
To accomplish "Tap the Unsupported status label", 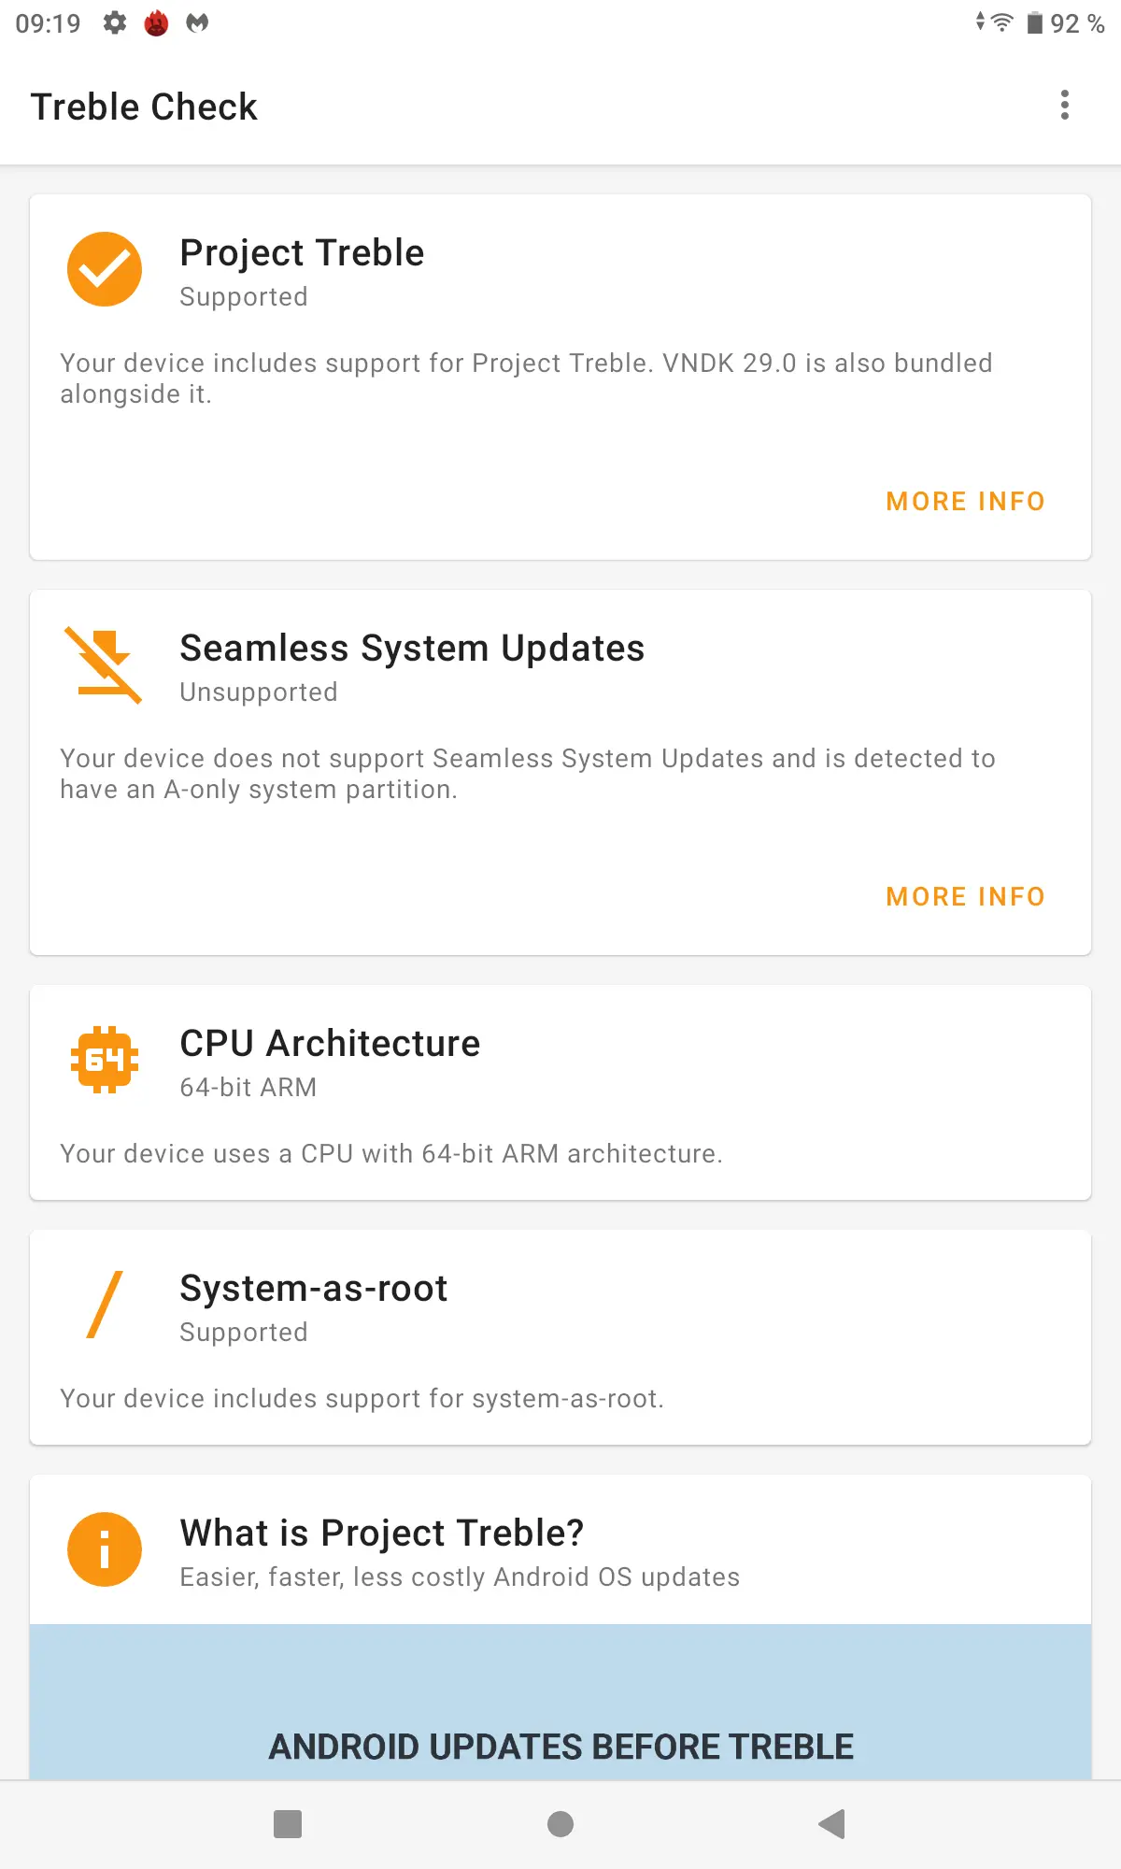I will click(x=259, y=692).
